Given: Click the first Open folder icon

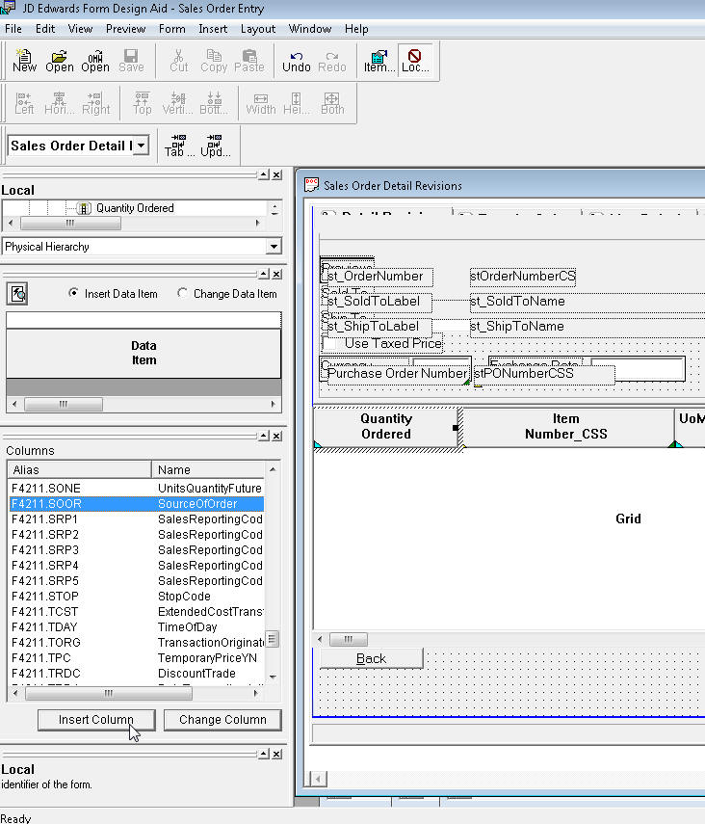Looking at the screenshot, I should (59, 61).
